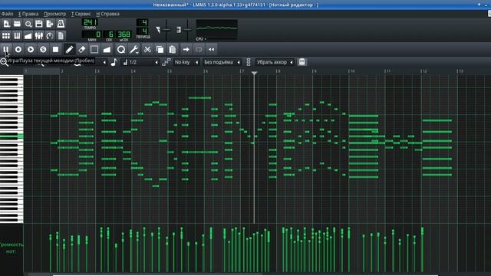Cut selected notes with the scissors icon
Screen dimensions: 491x276
point(147,49)
